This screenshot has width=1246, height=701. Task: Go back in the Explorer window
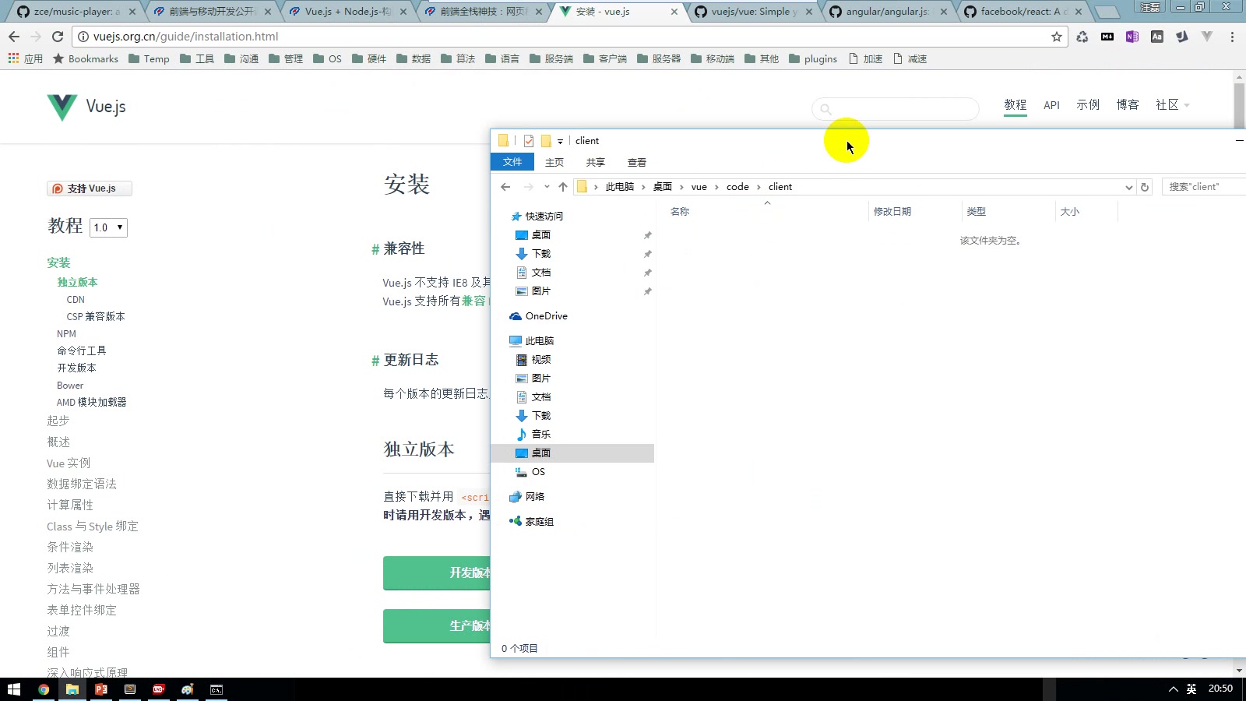(505, 187)
